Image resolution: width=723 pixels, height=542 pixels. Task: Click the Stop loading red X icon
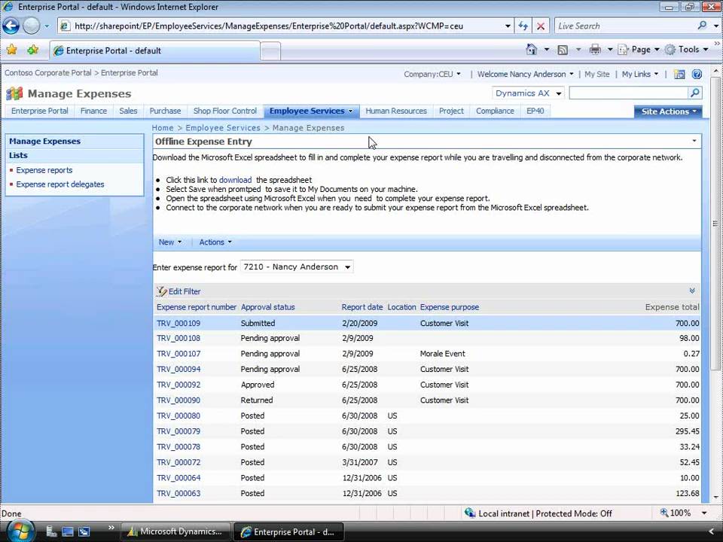(x=541, y=26)
